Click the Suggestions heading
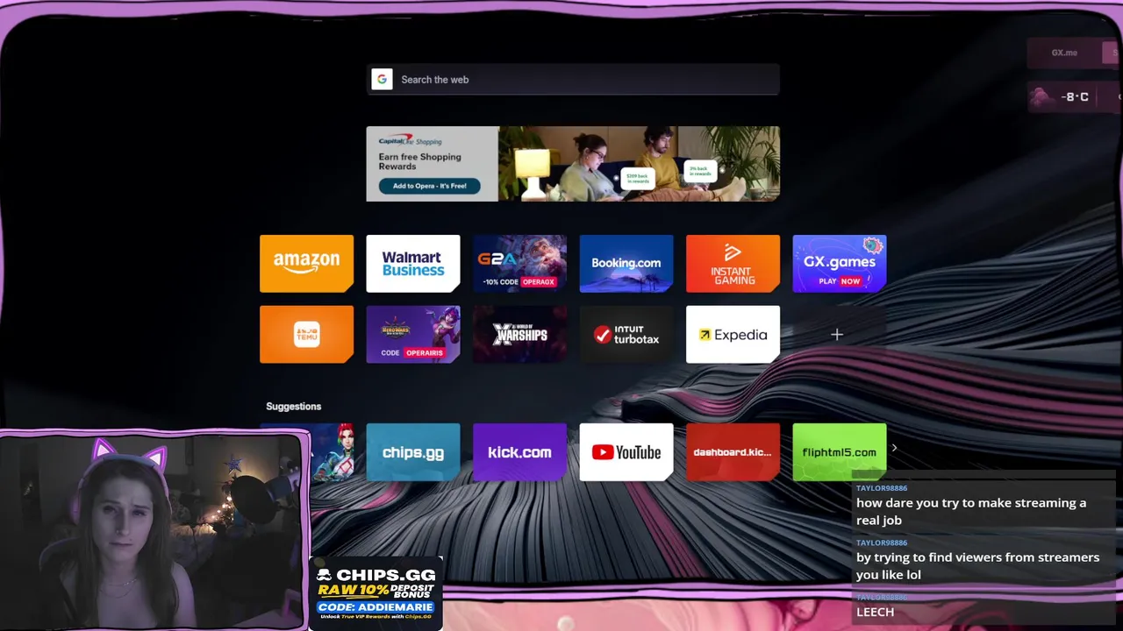 point(294,407)
